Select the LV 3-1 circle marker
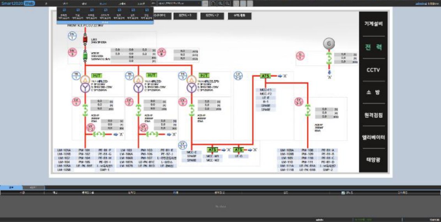441x222 pixels. pos(182,145)
